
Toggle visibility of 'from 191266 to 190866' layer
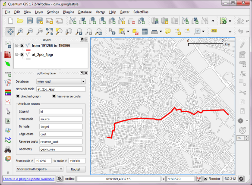coord(22,46)
